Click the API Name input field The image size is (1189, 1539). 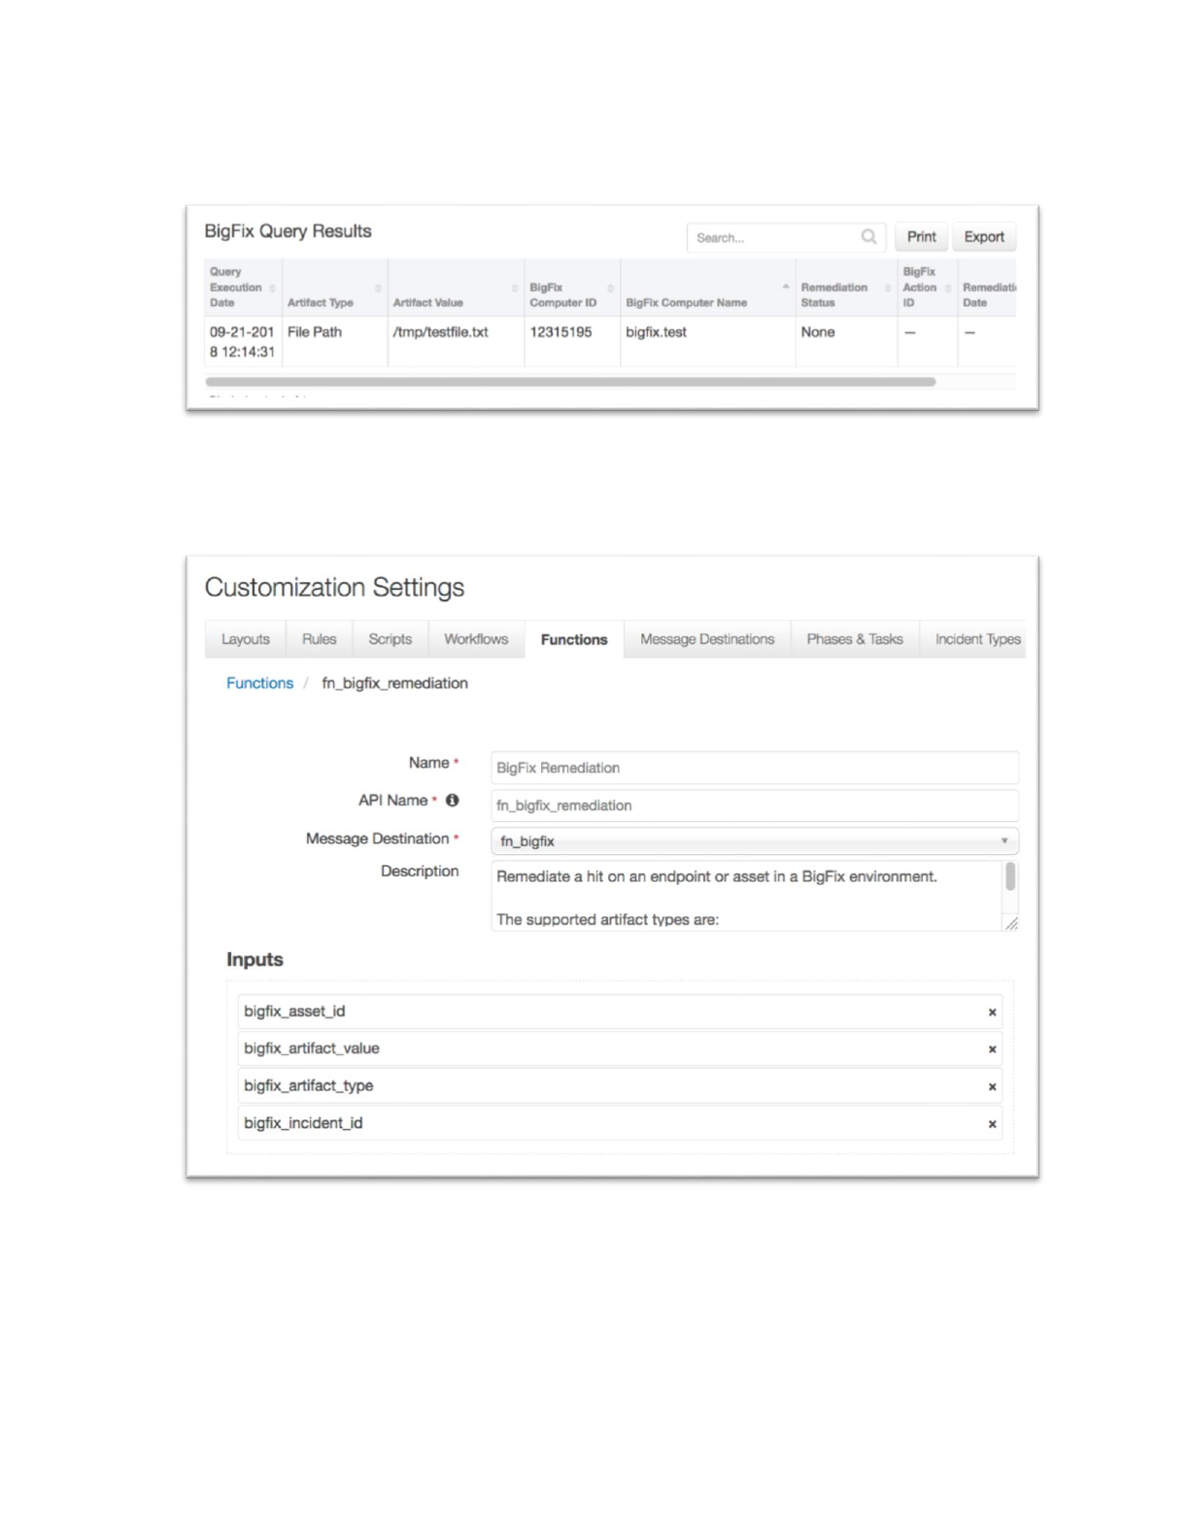point(755,805)
